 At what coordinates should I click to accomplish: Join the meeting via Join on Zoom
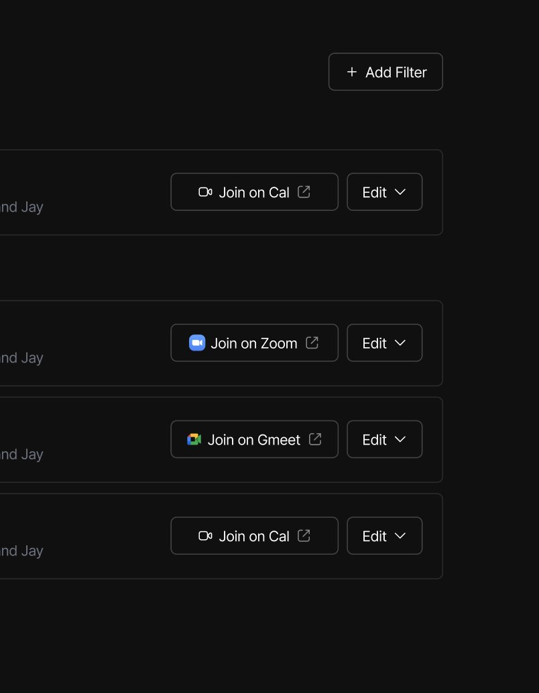pyautogui.click(x=254, y=342)
